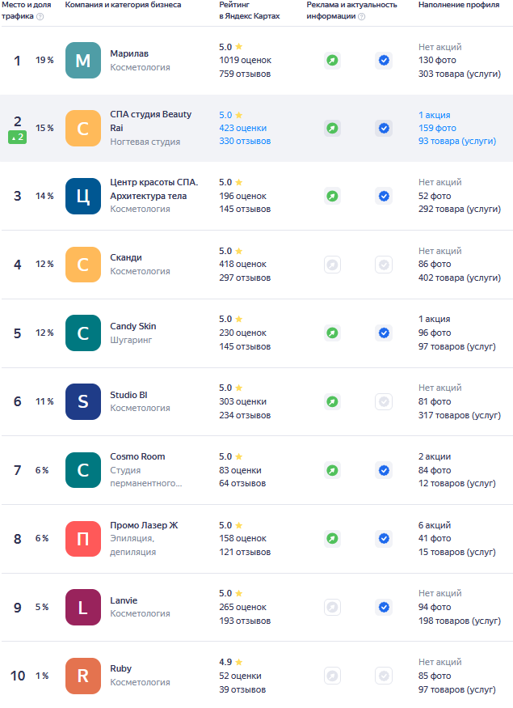Image resolution: width=513 pixels, height=708 pixels.
Task: Click the company name 'Candy Skin'
Action: (x=133, y=326)
